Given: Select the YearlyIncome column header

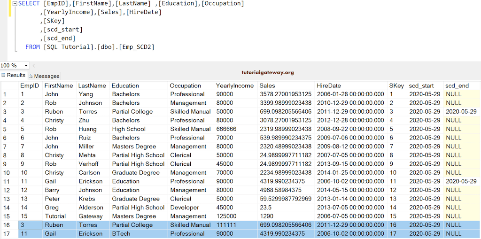Looking at the screenshot, I should [235, 85].
